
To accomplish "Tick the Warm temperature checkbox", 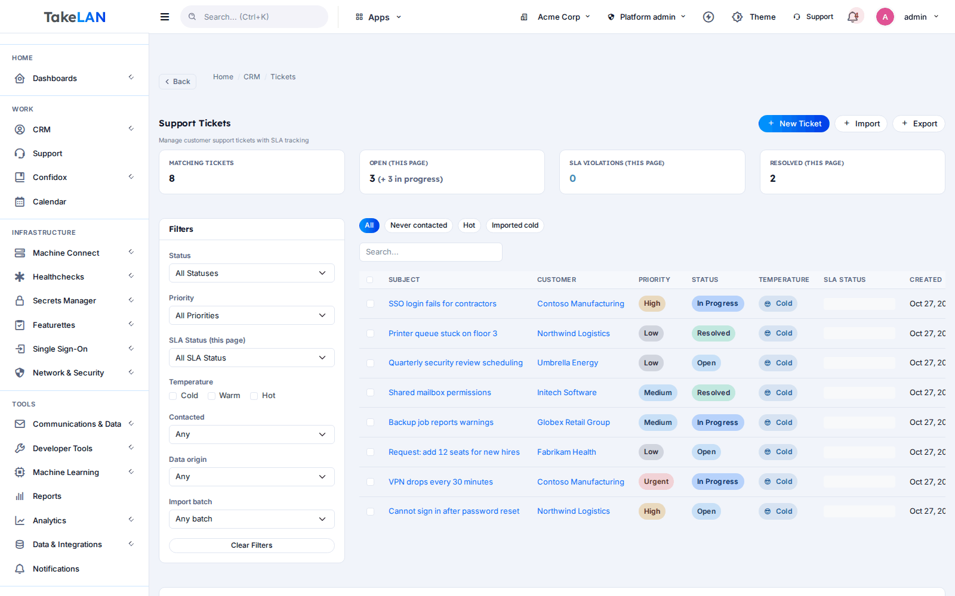I will (x=211, y=396).
